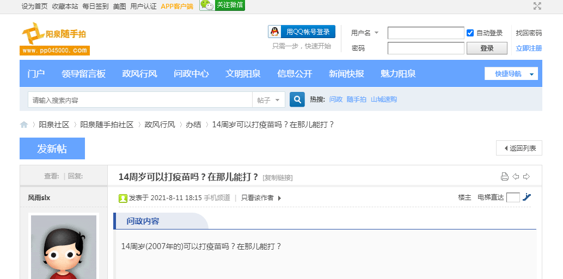The height and width of the screenshot is (279, 563).
Task: Go to next thread with right arrow
Action: point(527,176)
